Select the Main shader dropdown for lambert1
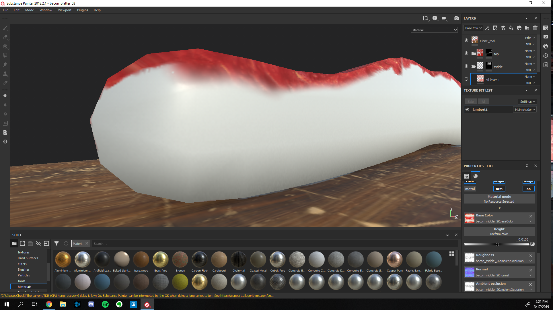Viewport: 553px width, 310px height. click(x=525, y=109)
